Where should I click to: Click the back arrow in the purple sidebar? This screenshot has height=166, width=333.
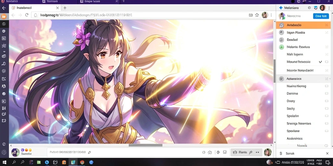pos(4,8)
